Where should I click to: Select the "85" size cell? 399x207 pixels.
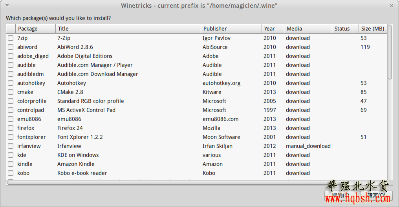pos(364,92)
